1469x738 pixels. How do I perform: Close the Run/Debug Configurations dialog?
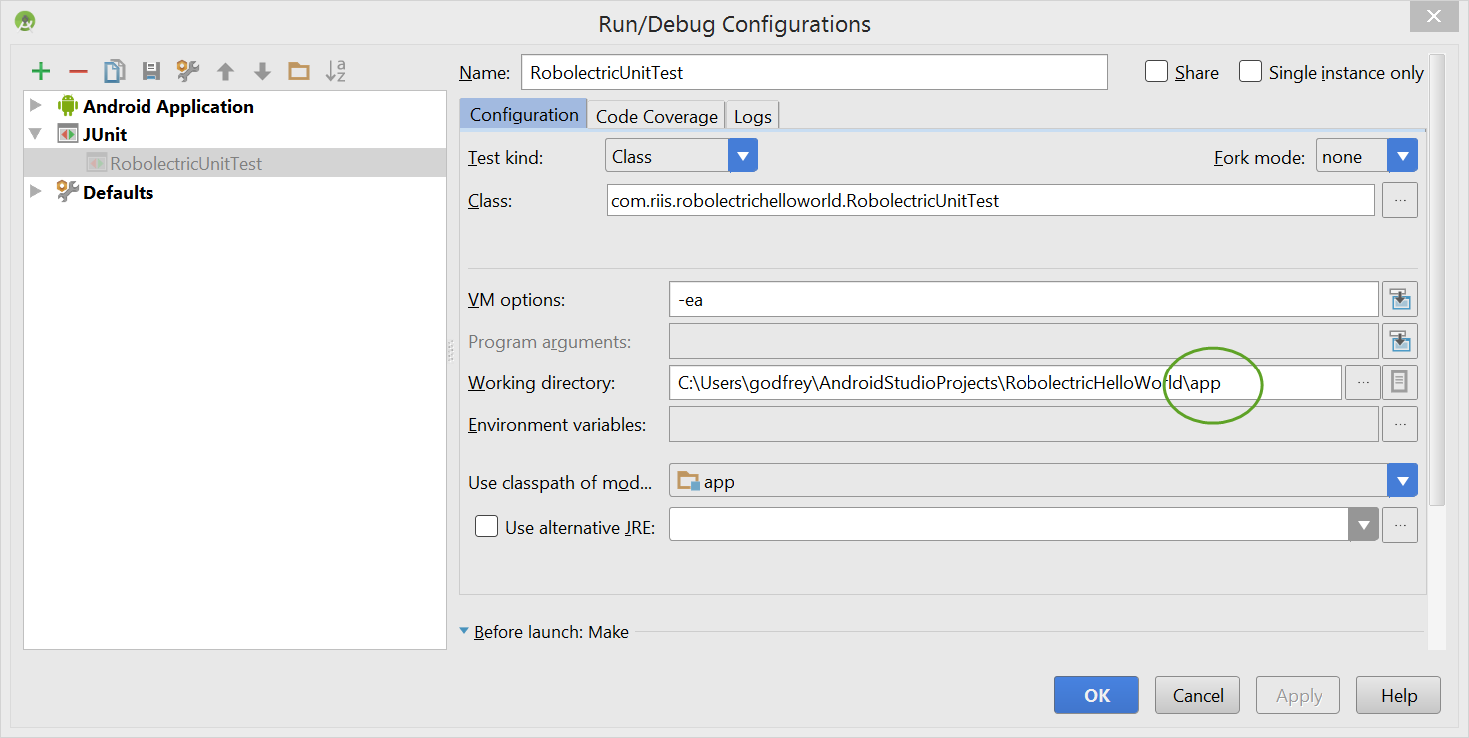[x=1434, y=16]
